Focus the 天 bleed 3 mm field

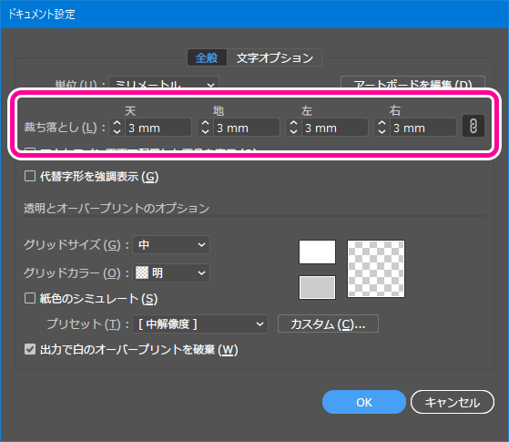pyautogui.click(x=158, y=127)
